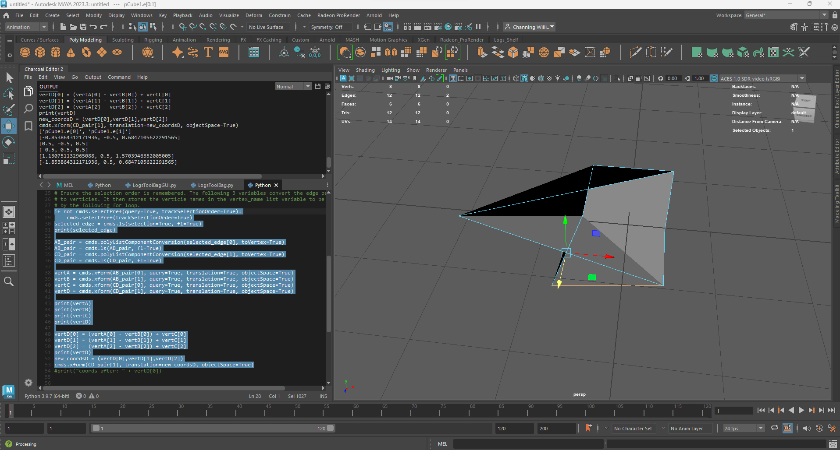840x450 pixels.
Task: Select the Move tool in the toolbox
Action: click(9, 127)
